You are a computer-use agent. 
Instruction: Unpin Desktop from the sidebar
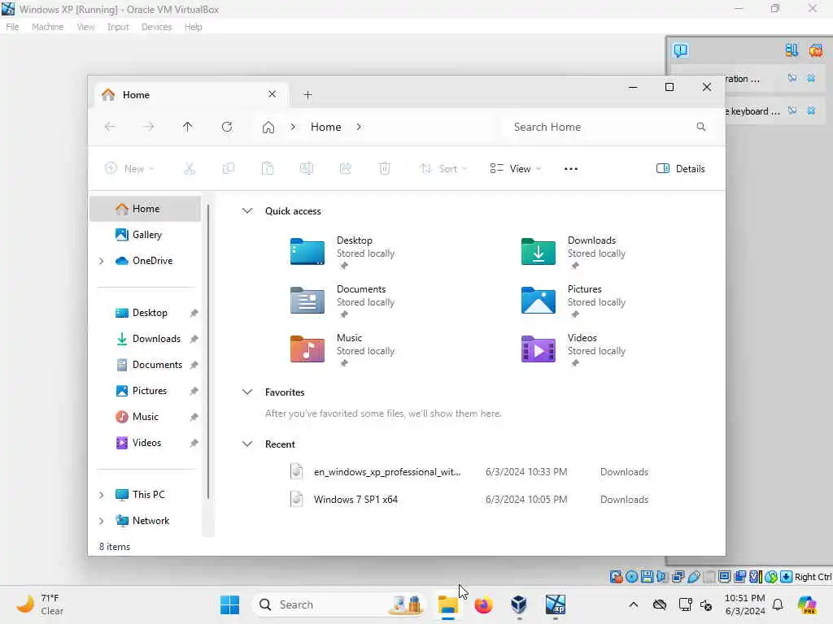pos(194,313)
